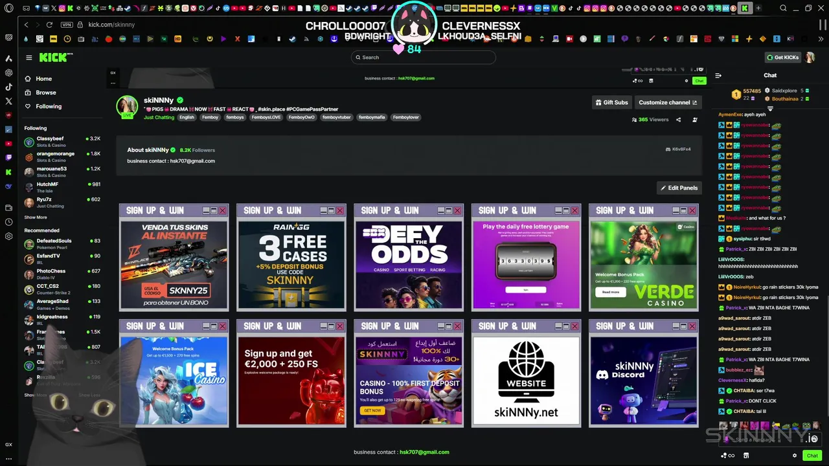Click the VPN badge in address bar
This screenshot has width=829, height=466.
67,25
